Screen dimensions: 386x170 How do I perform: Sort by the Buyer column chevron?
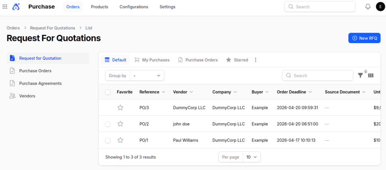[267, 92]
